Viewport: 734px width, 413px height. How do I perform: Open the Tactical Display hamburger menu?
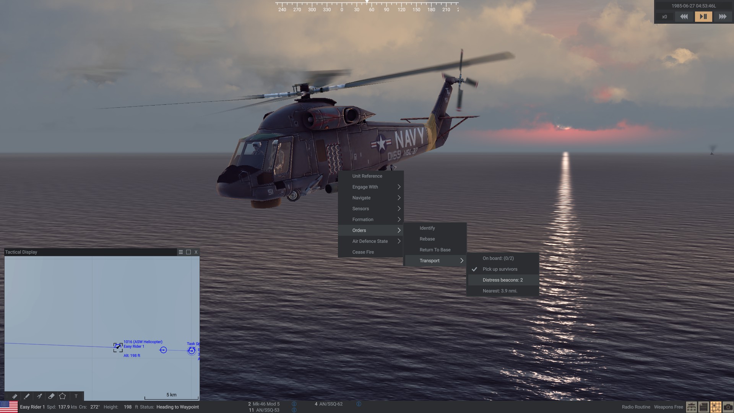click(x=181, y=252)
